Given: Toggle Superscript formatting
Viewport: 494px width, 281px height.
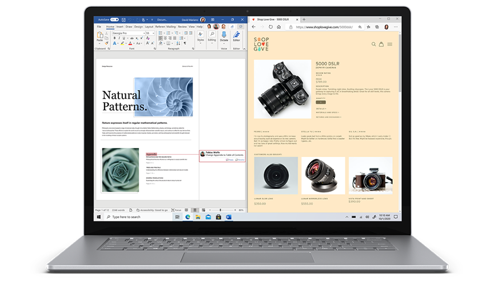Looking at the screenshot, I should (141, 38).
